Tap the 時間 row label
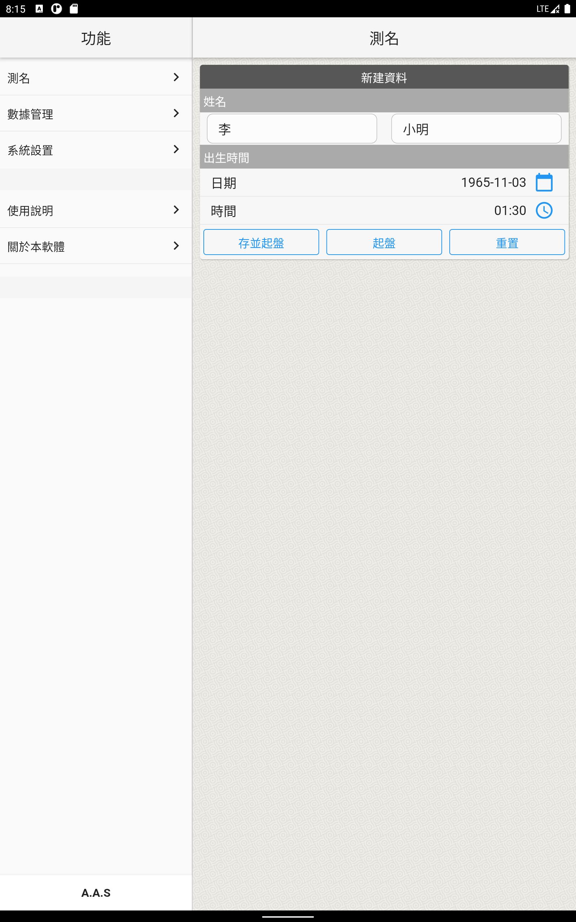The width and height of the screenshot is (576, 922). 224,211
